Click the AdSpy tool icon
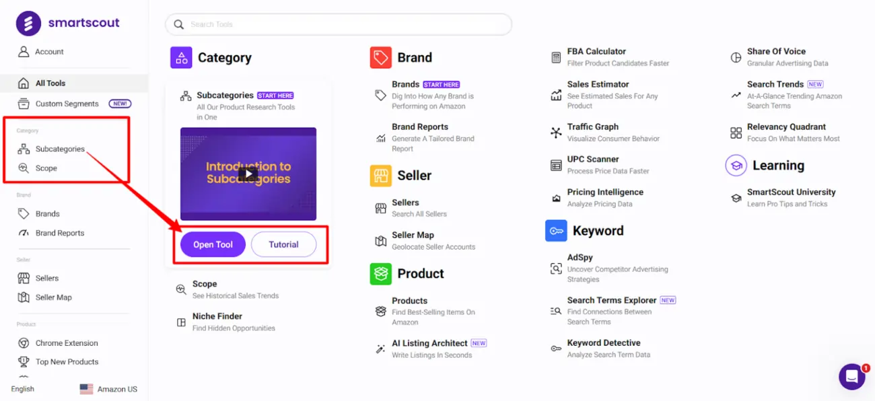 (x=556, y=268)
